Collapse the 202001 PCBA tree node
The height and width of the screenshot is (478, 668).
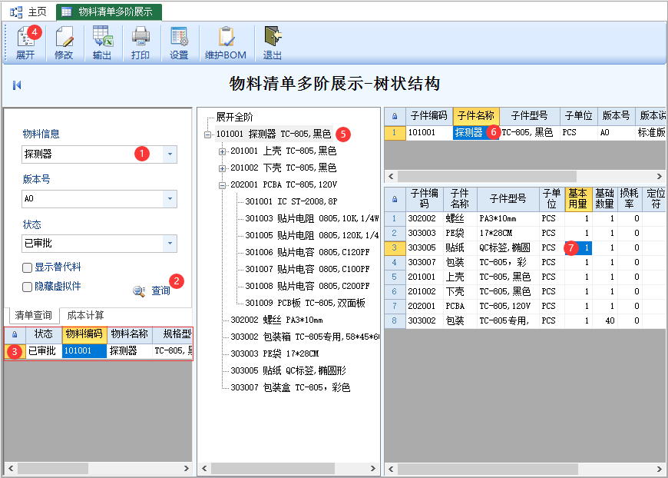[222, 185]
